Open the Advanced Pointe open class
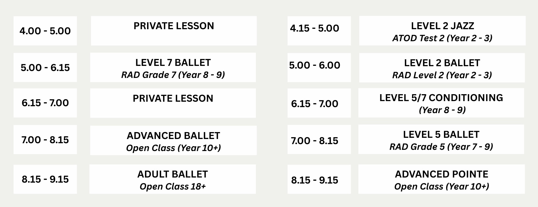 click(x=442, y=179)
